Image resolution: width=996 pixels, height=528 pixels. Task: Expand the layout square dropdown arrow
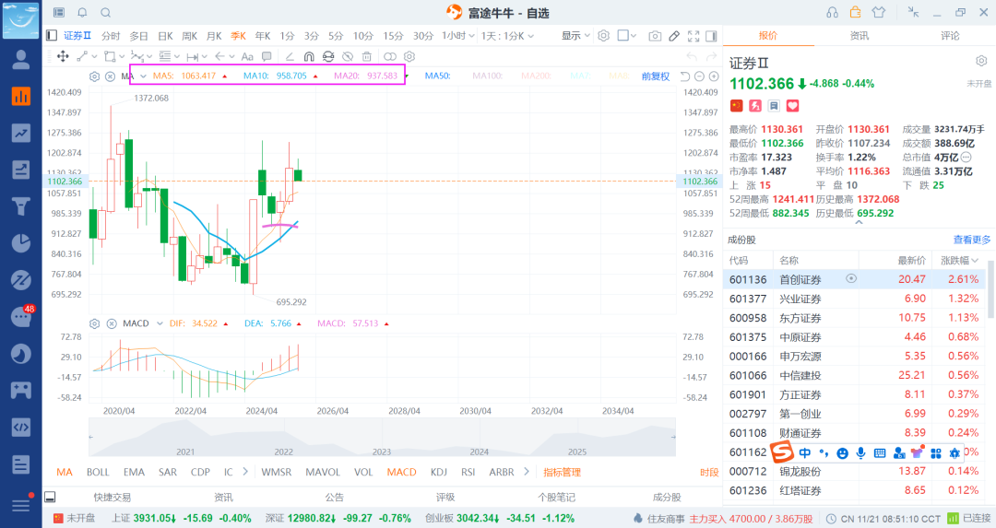pos(634,36)
